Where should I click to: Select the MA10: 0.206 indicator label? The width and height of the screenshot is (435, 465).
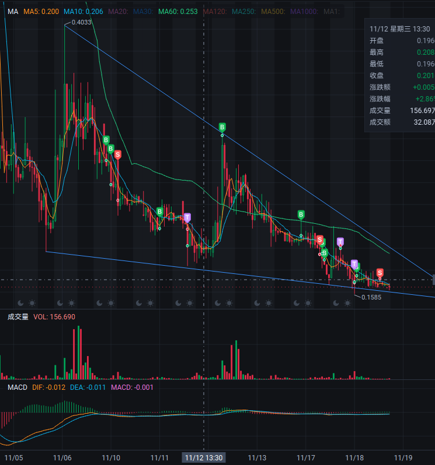pyautogui.click(x=83, y=12)
